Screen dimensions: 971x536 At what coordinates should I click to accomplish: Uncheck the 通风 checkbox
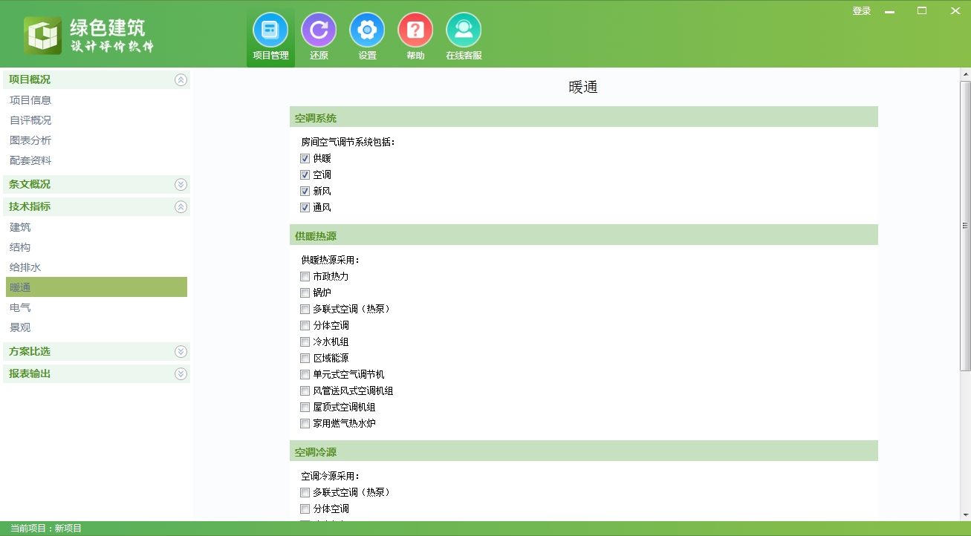[x=305, y=208]
